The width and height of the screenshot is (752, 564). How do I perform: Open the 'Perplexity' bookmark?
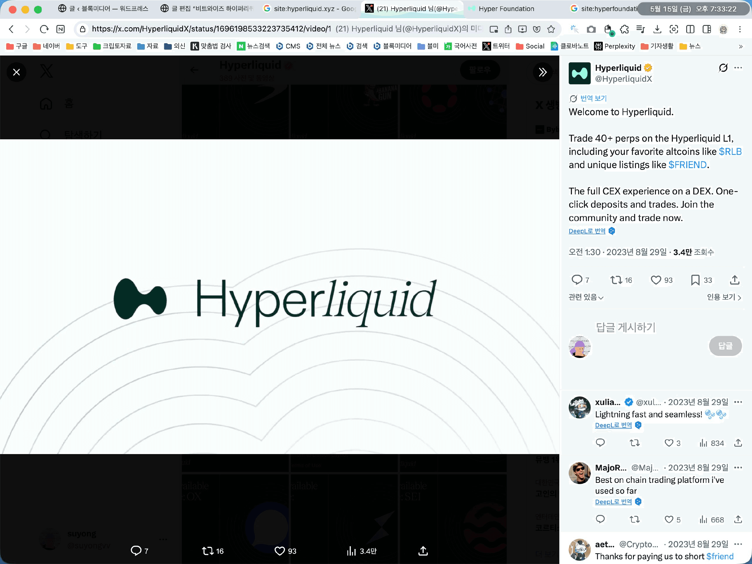point(615,46)
